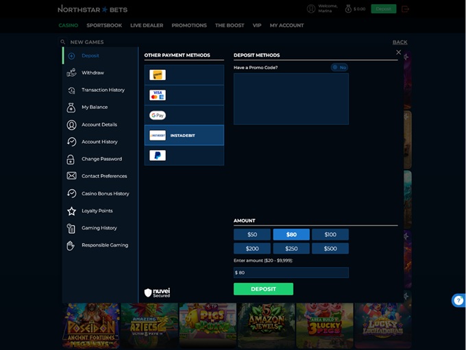Screen dimensions: 466x350
Task: Pick the $250 preset amount
Action: click(291, 249)
